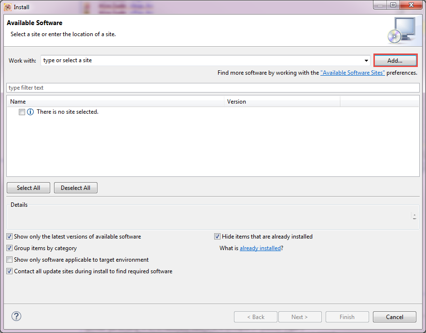
Task: Click the Deselect All button
Action: (x=76, y=188)
